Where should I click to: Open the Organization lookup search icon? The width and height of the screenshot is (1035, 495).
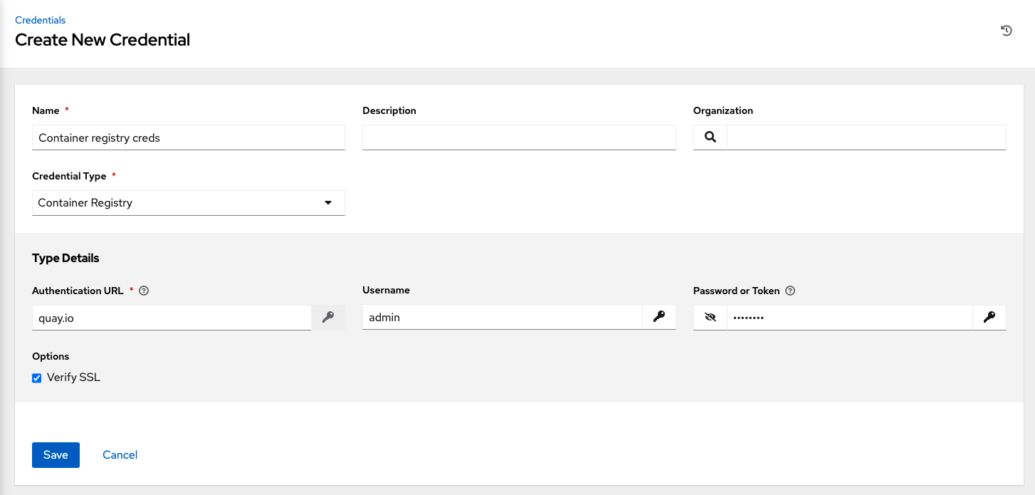[x=709, y=137]
